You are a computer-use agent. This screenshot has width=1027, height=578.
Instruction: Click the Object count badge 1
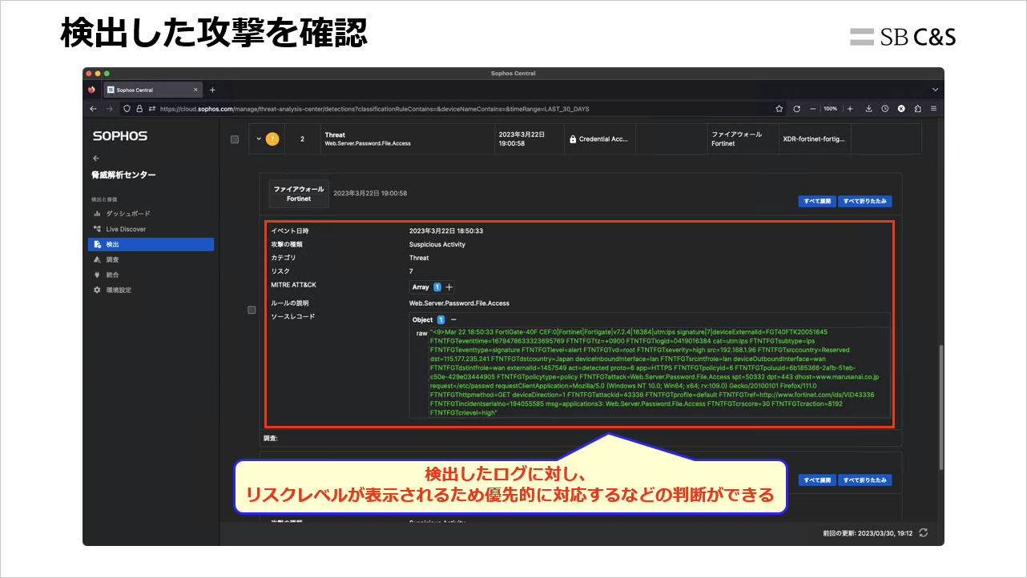441,319
